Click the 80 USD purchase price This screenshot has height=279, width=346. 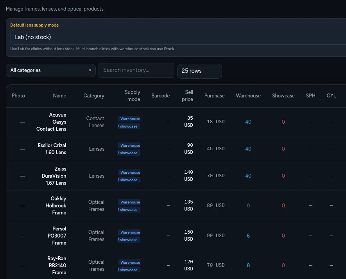[215, 205]
